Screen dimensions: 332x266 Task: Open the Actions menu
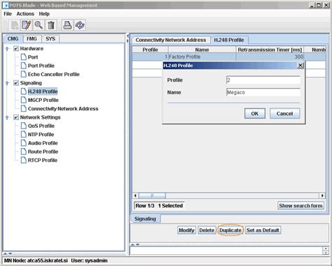(x=25, y=14)
